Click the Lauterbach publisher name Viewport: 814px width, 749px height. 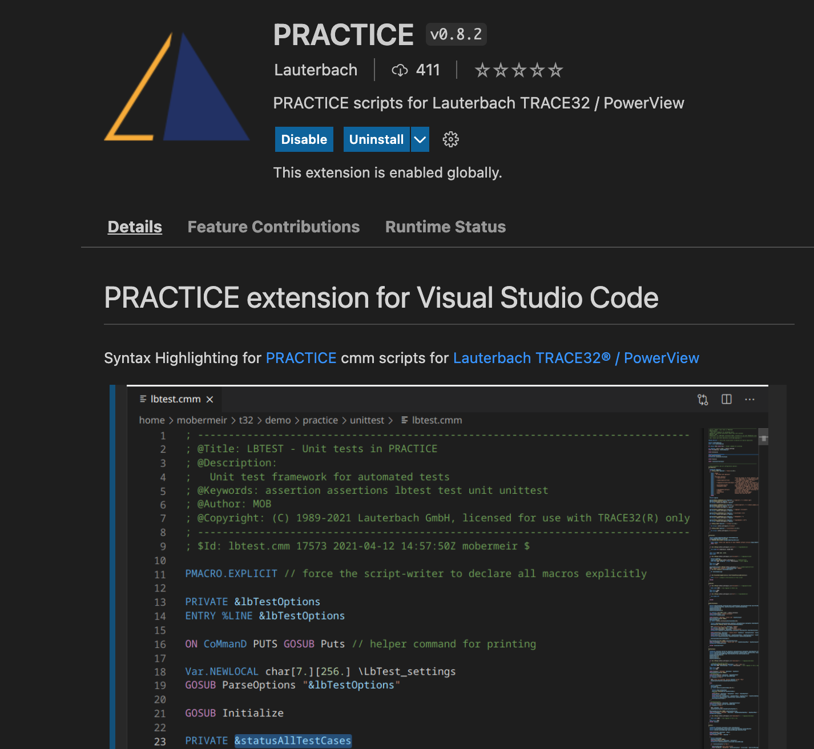click(316, 70)
